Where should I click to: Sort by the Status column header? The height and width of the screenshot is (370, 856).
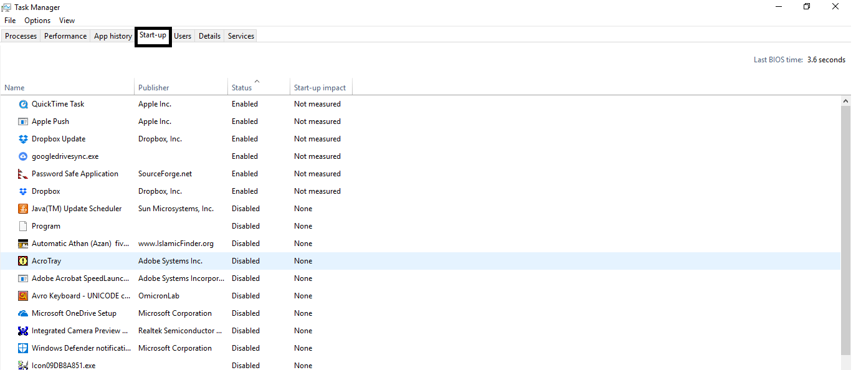pyautogui.click(x=259, y=87)
